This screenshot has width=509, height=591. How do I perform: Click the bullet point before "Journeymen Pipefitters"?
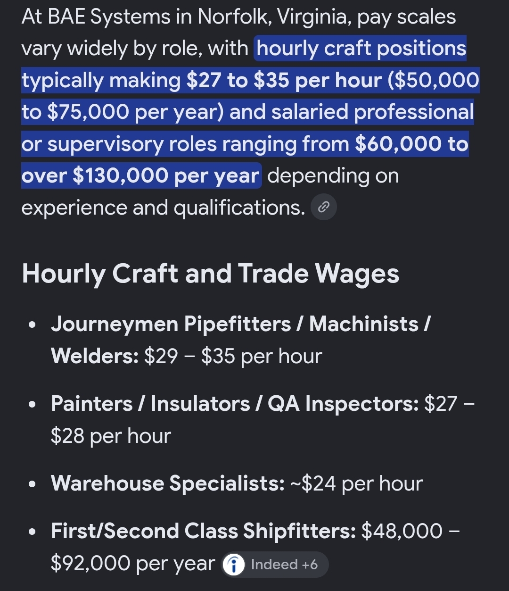(32, 325)
